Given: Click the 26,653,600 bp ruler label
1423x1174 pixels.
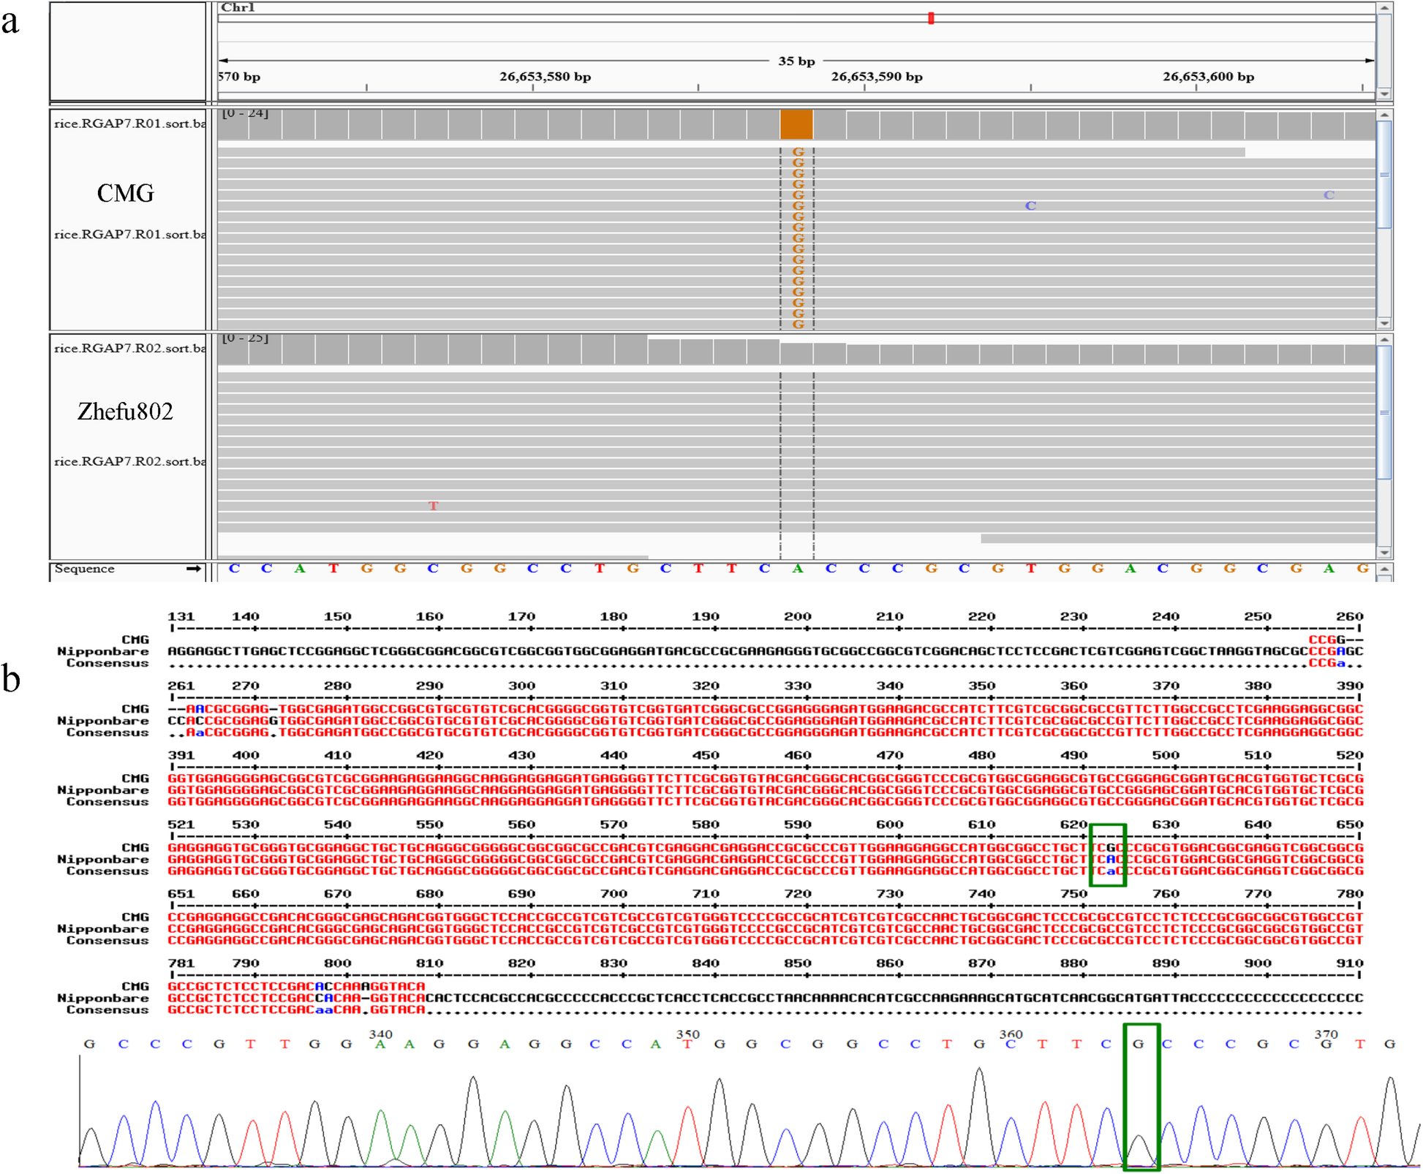Looking at the screenshot, I should (x=1209, y=77).
